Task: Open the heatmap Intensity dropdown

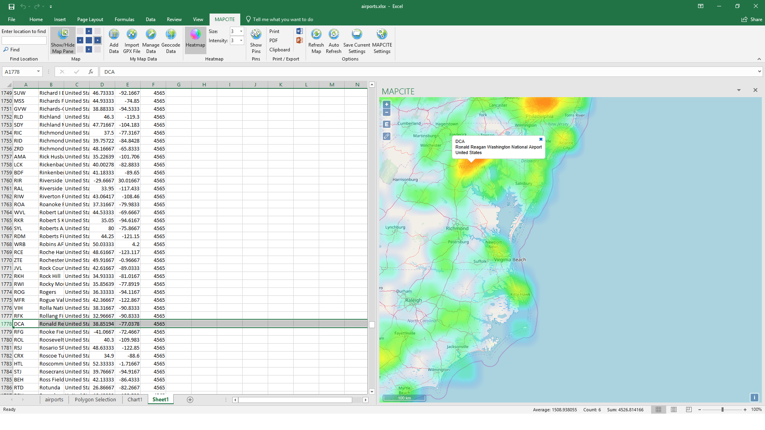Action: click(241, 40)
